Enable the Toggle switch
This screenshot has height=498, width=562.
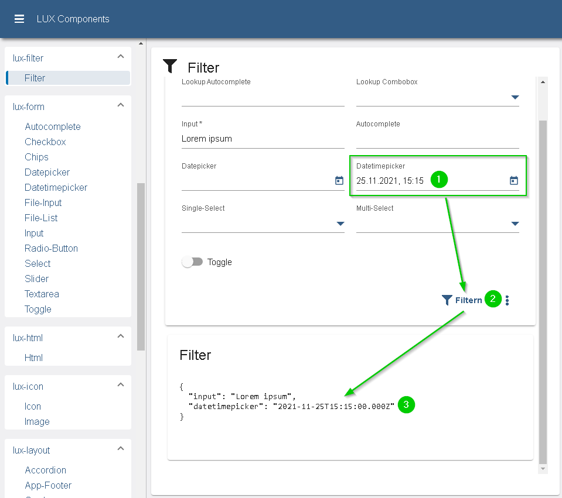[192, 262]
